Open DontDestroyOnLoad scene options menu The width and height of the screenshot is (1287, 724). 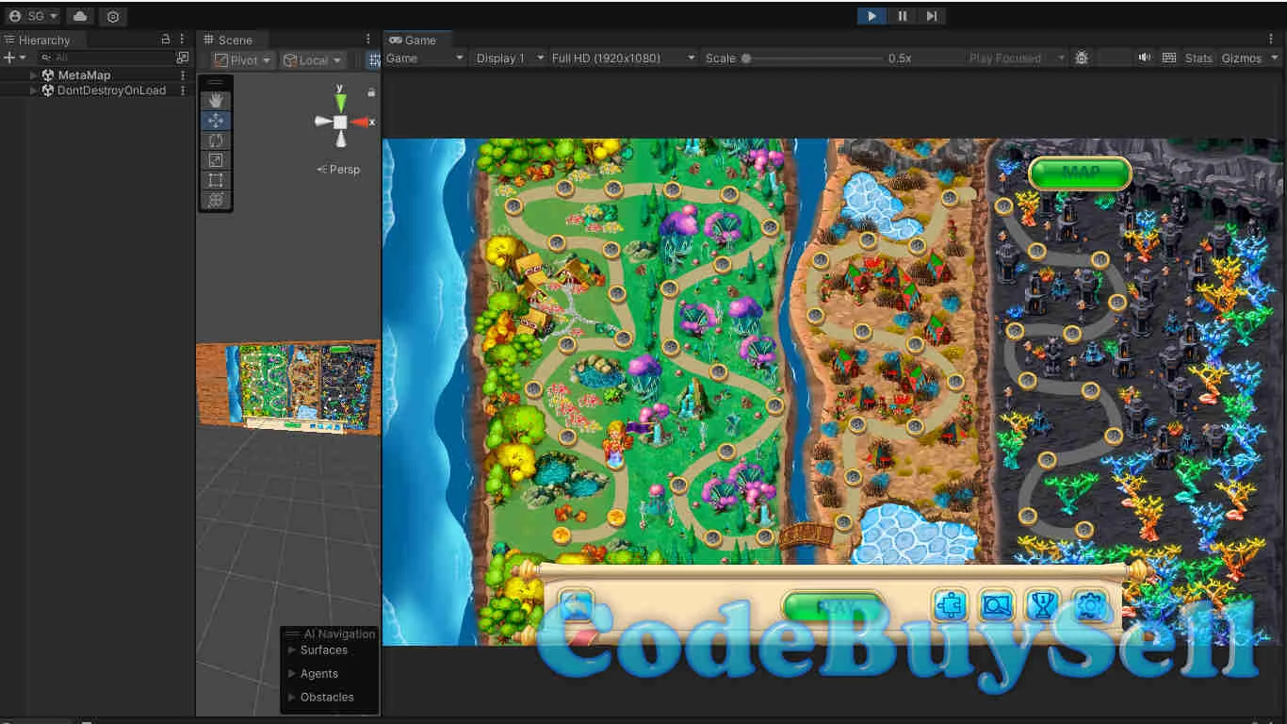click(183, 90)
